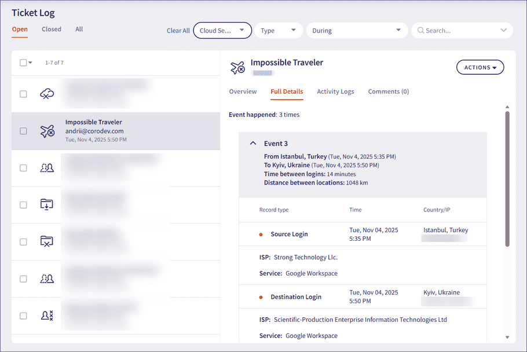Click the folder download icon in ticket list

click(x=47, y=205)
